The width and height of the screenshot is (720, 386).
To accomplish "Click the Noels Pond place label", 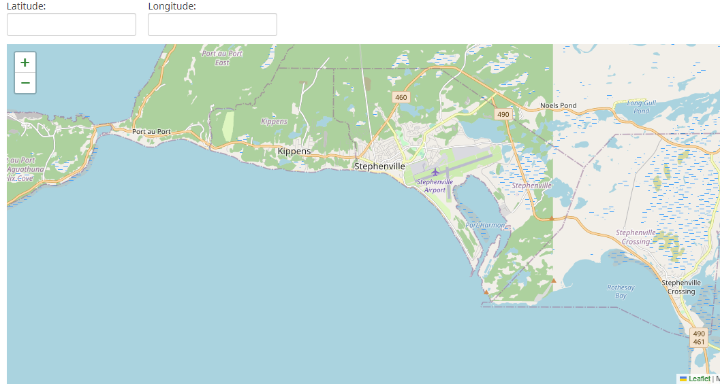I will (558, 105).
